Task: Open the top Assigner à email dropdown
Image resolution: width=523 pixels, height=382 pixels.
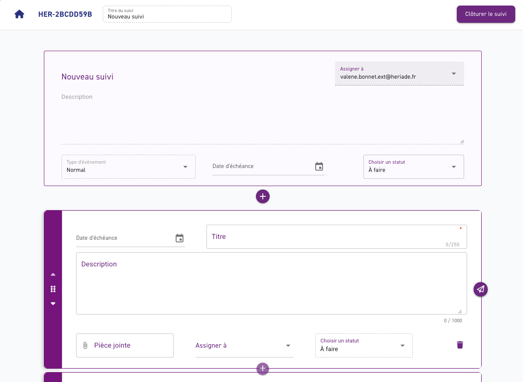Action: coord(400,73)
